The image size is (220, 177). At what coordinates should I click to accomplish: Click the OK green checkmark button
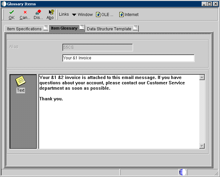pyautogui.click(x=12, y=15)
